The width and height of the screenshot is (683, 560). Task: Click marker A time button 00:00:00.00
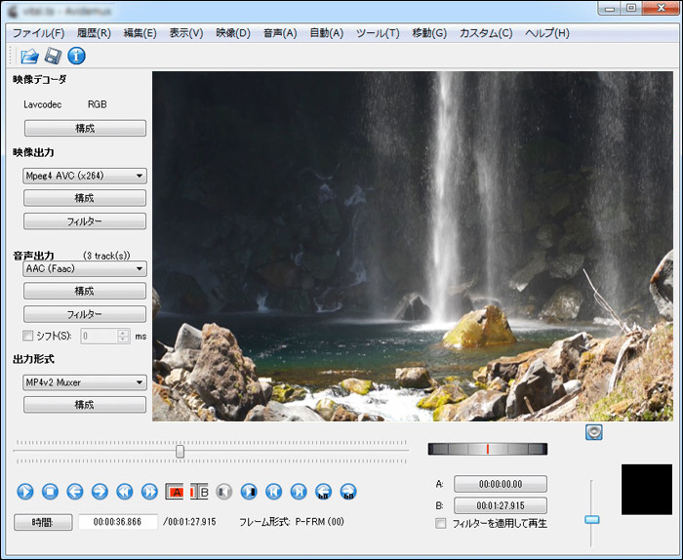(501, 484)
